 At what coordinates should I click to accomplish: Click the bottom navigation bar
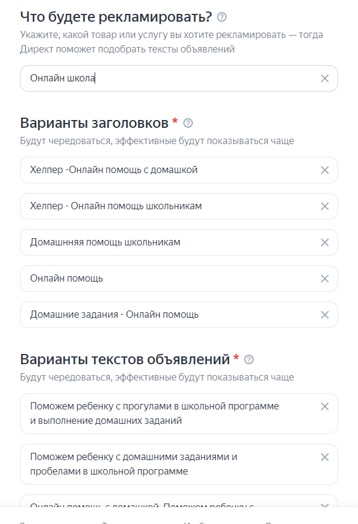point(179,520)
